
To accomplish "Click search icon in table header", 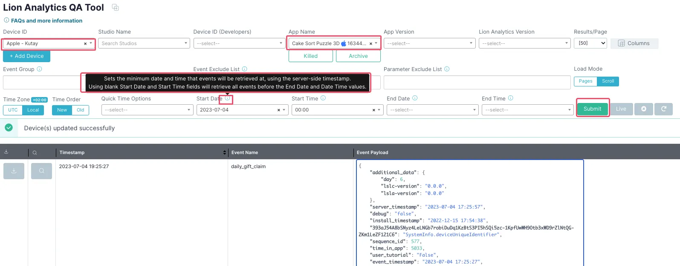I will click(35, 152).
